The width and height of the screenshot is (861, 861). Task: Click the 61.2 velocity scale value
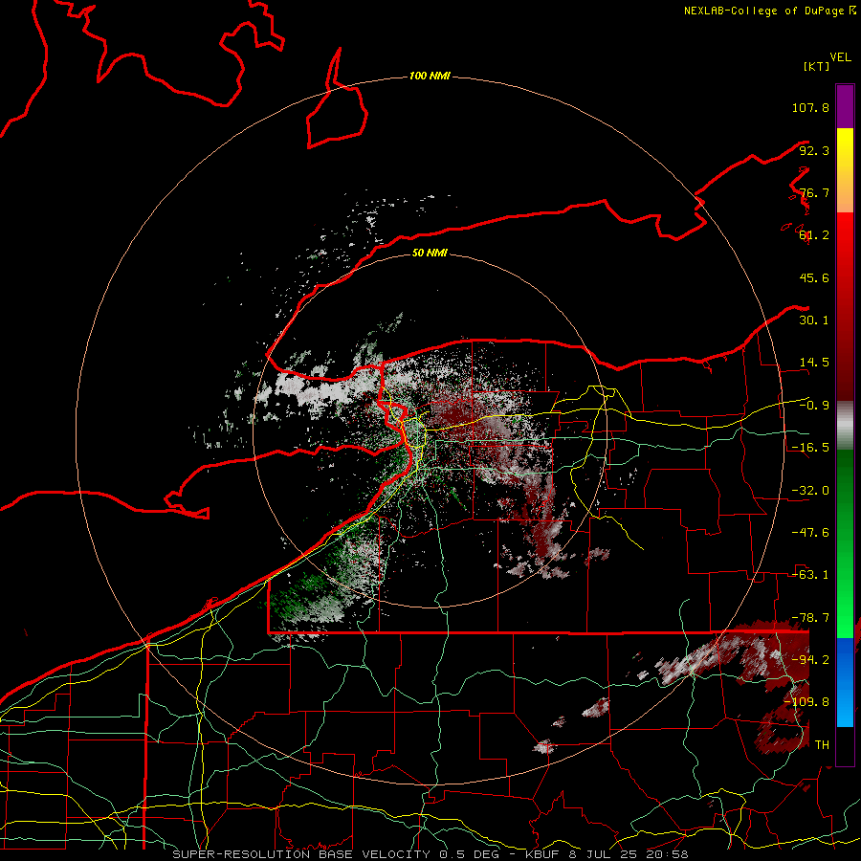tap(814, 235)
